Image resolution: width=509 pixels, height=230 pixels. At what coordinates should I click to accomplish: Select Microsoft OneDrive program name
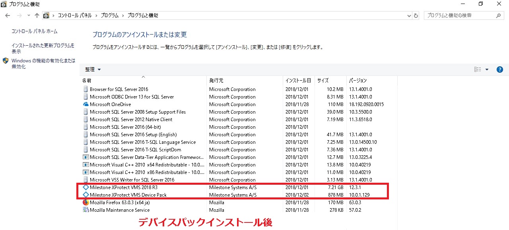coord(110,104)
